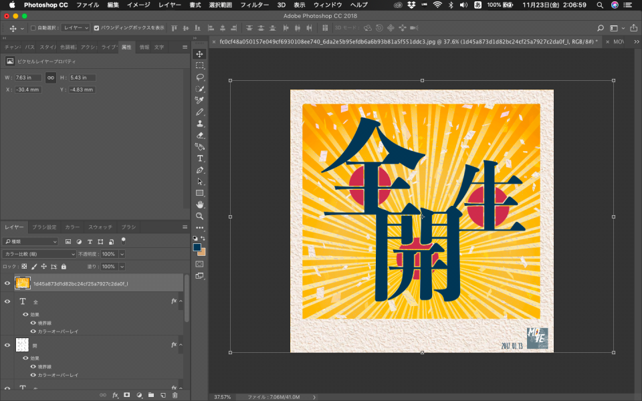
Task: Pick the Clone Stamp tool
Action: click(x=199, y=124)
